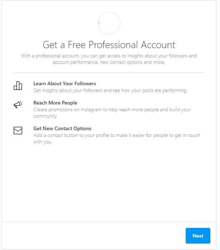
Task: Click the envelope contact icon
Action: coord(18,131)
